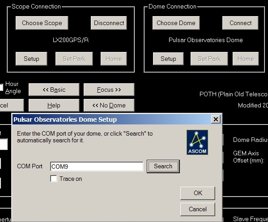Search for the dome COM port
The height and width of the screenshot is (222, 268).
(x=163, y=166)
